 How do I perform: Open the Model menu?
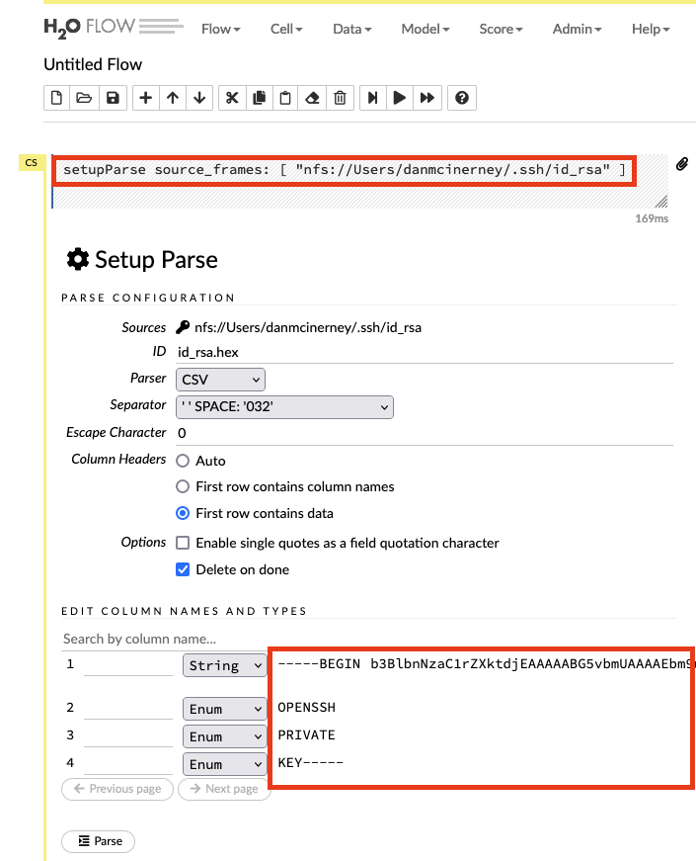425,29
